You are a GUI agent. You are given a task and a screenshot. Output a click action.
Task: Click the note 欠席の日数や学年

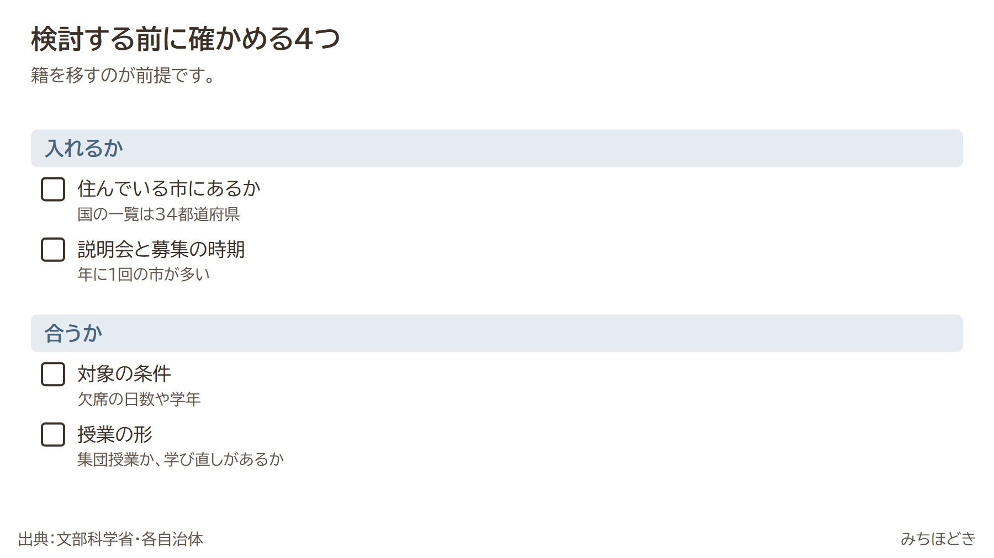139,399
